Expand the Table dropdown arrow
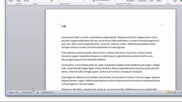This screenshot has width=182, height=102. tap(35, 1)
